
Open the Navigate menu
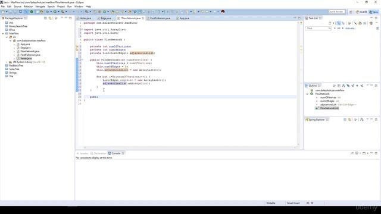(40, 7)
